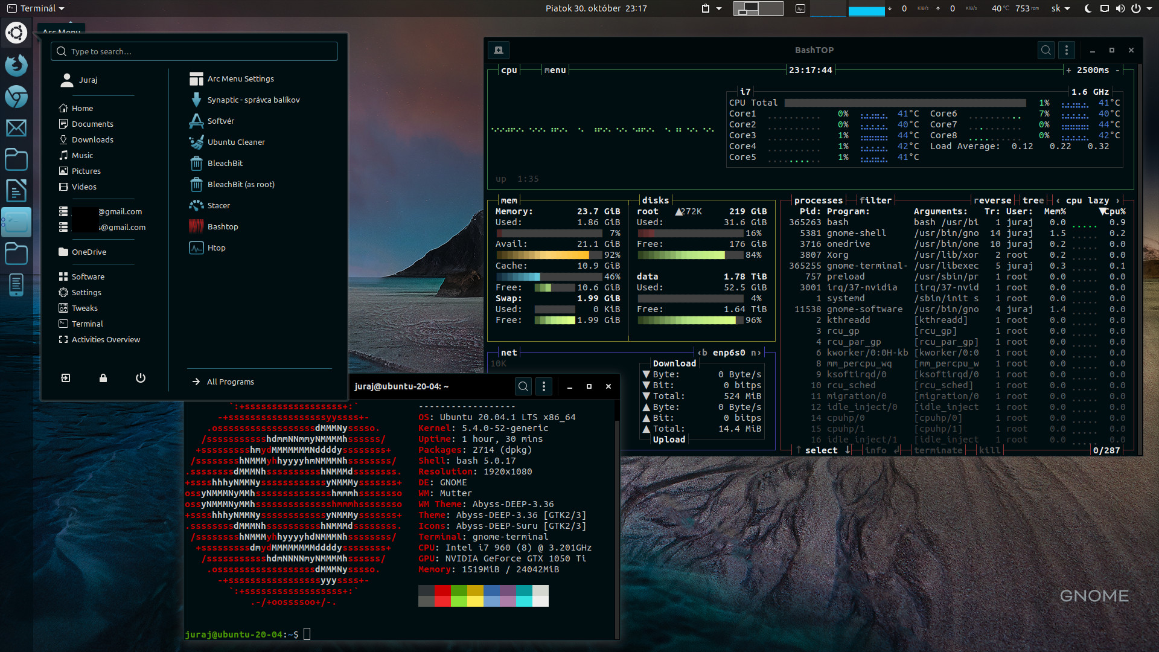Launch Htop from Arc Menu

(x=207, y=248)
